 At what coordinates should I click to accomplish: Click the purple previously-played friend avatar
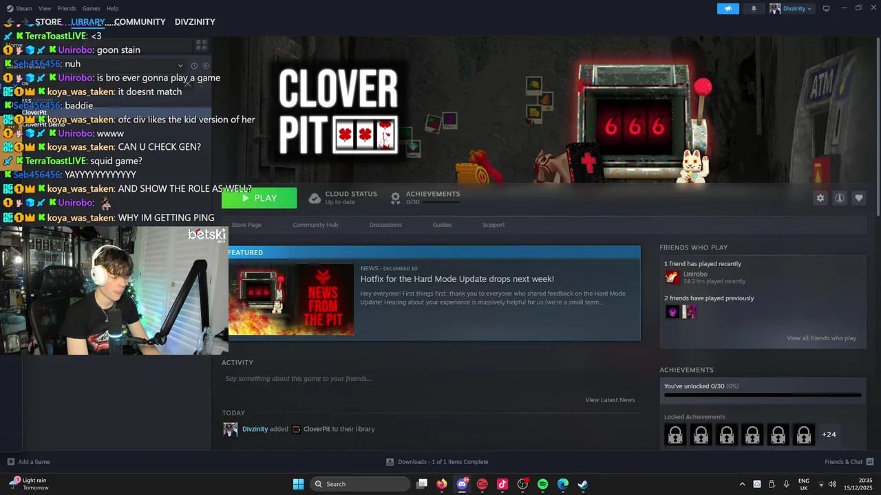(672, 312)
